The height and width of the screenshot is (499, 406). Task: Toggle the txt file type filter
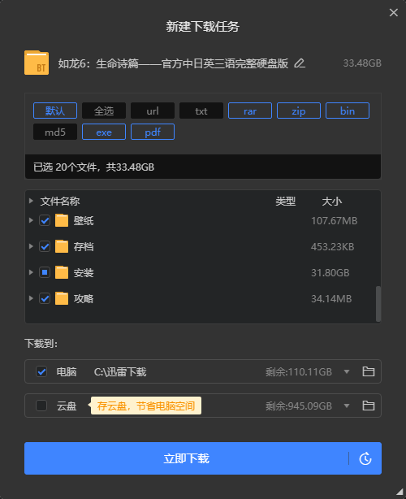(201, 111)
